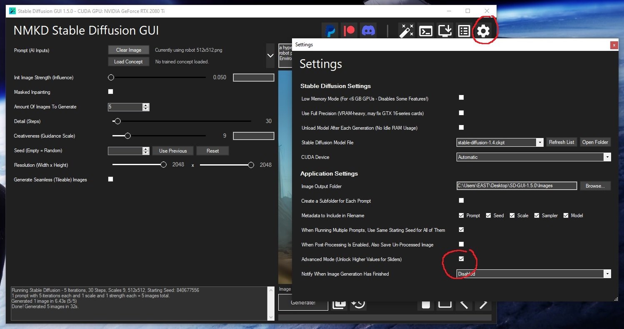
Task: Click the resolution Height slider
Action: pos(227,165)
